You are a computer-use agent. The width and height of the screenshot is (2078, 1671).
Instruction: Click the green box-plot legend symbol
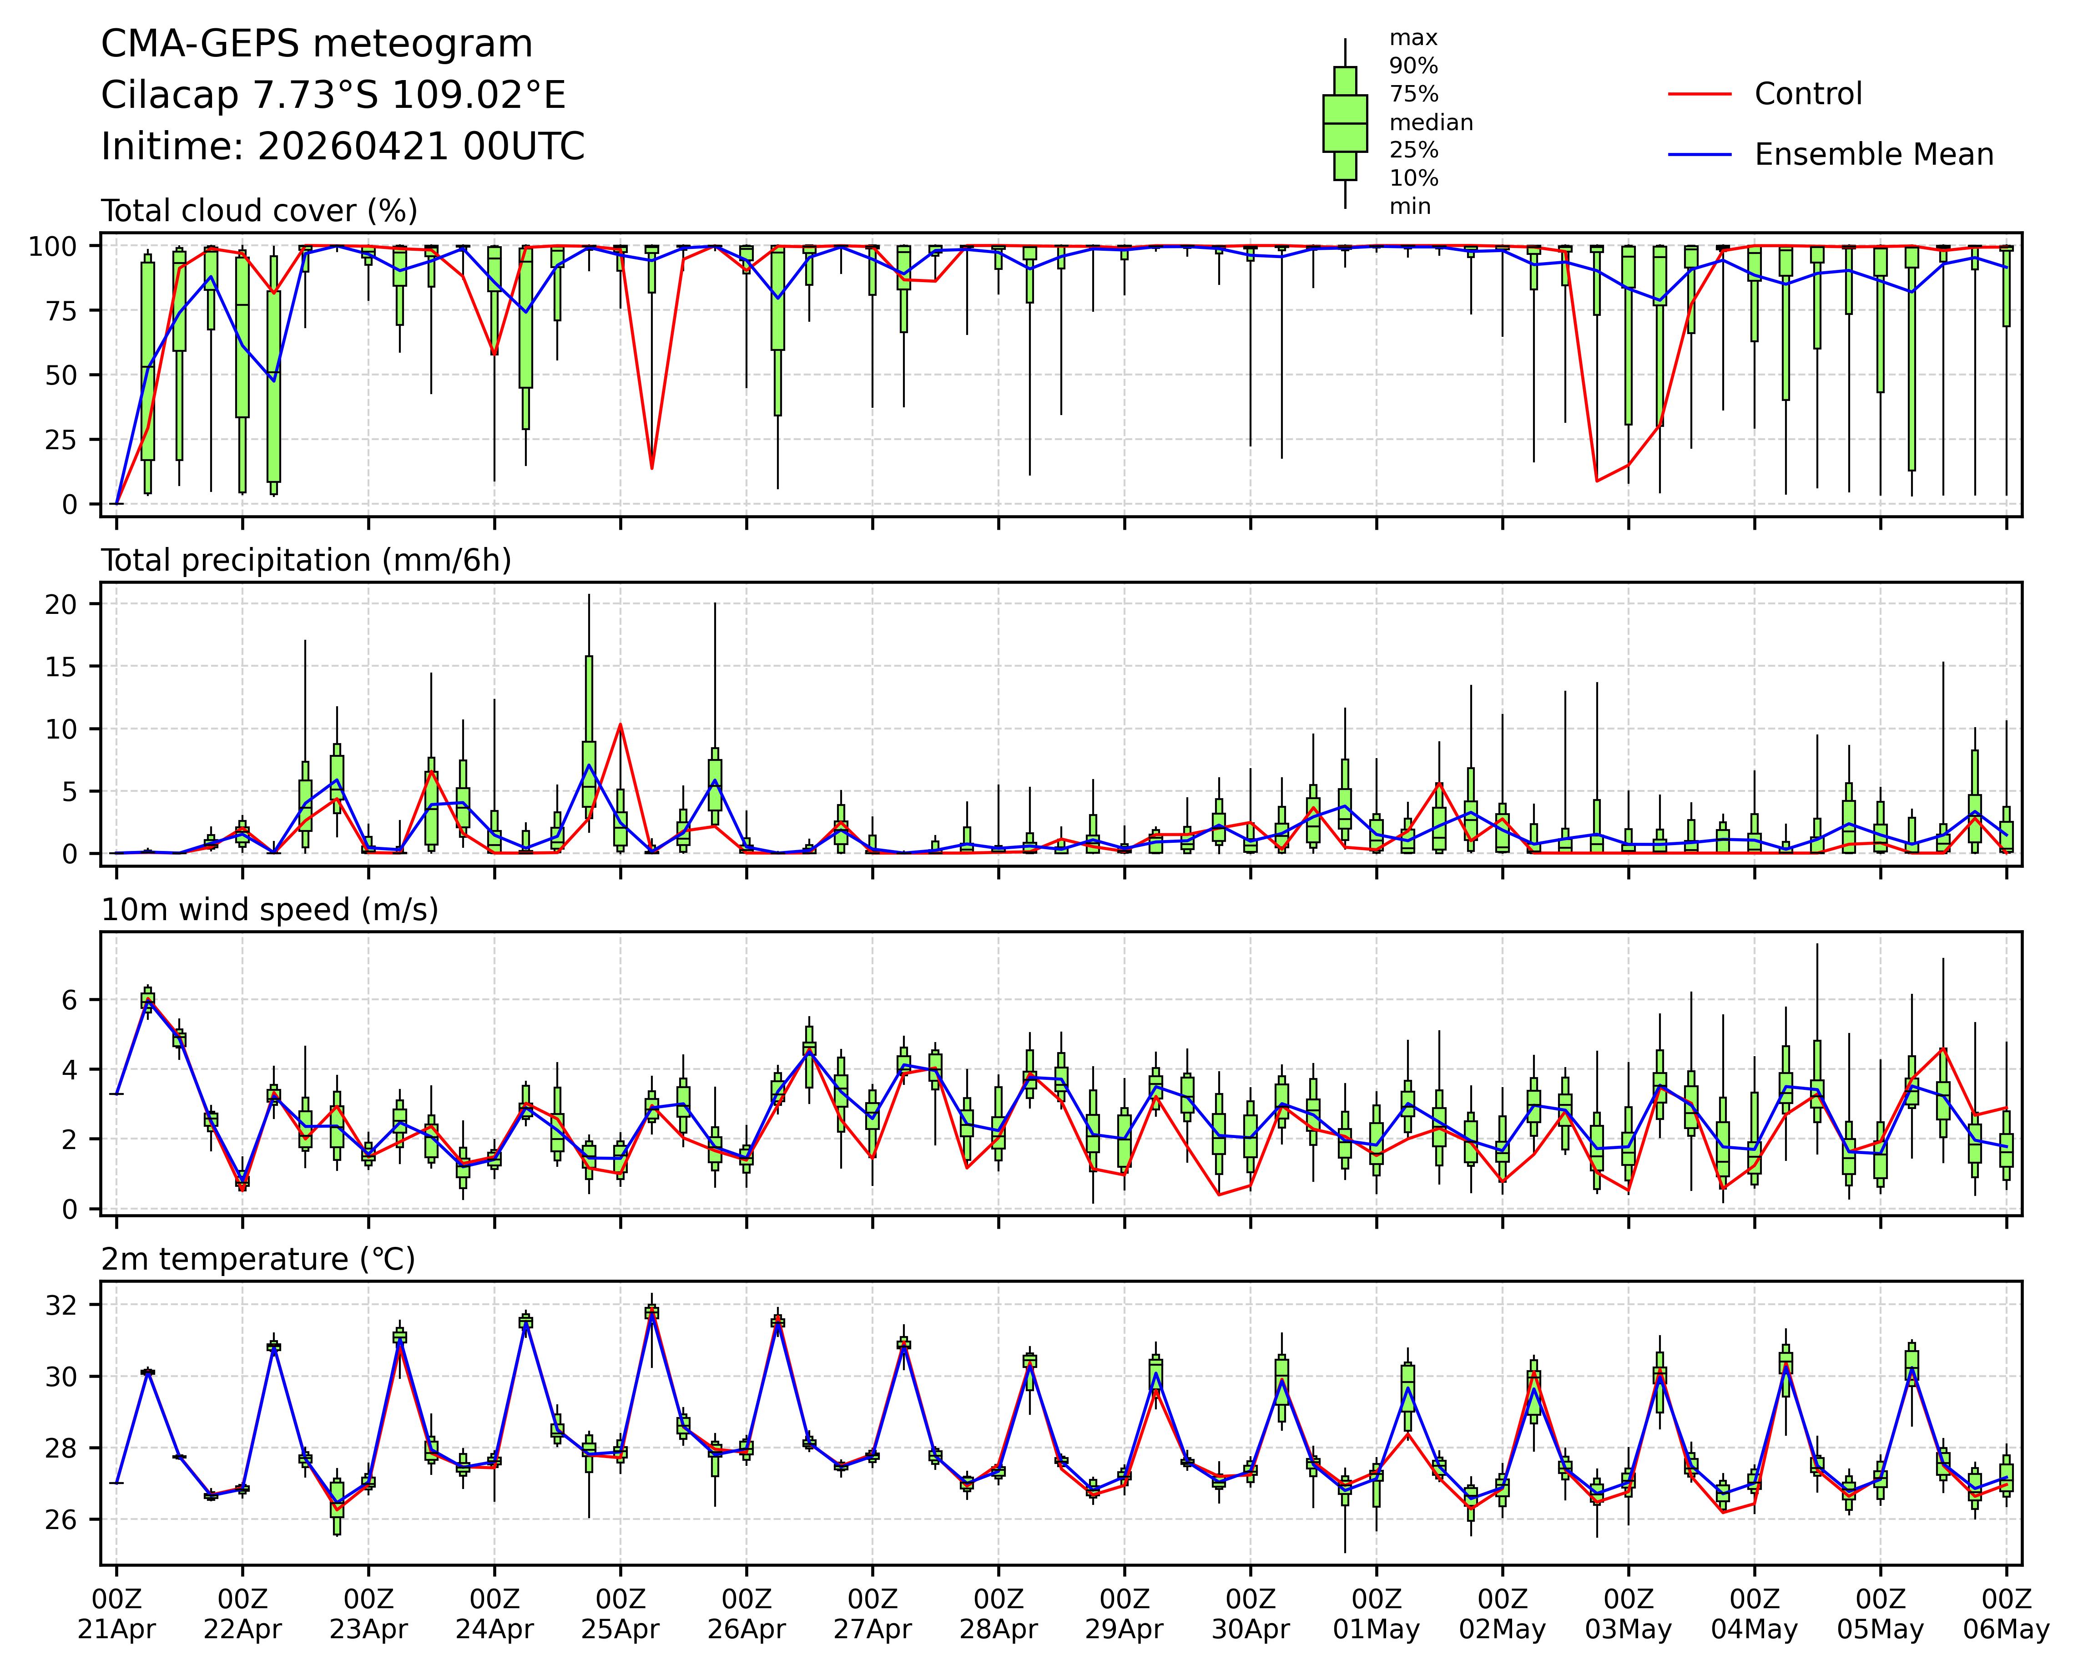1345,123
